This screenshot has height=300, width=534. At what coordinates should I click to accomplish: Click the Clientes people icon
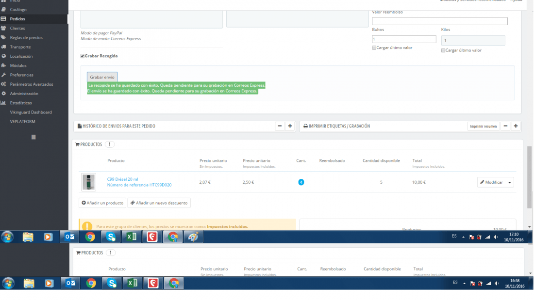3,28
